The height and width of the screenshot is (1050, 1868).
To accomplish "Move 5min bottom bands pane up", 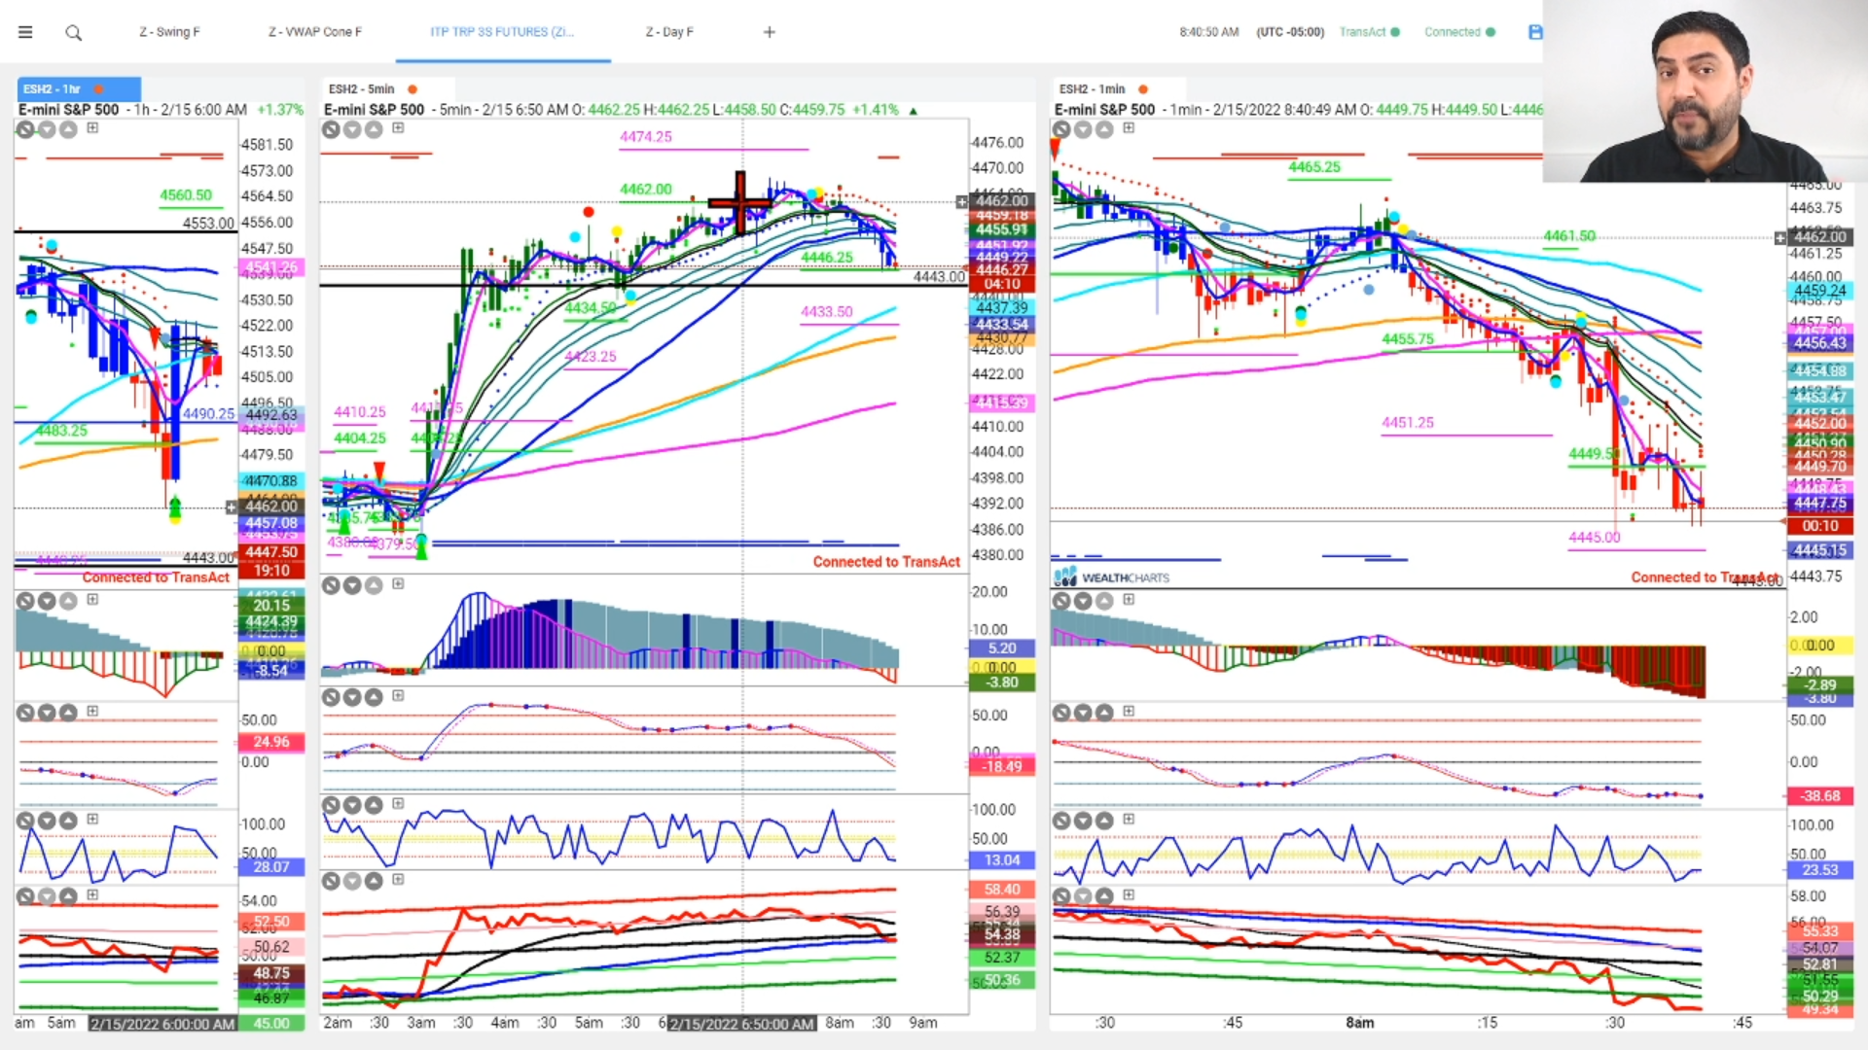I will click(x=374, y=881).
